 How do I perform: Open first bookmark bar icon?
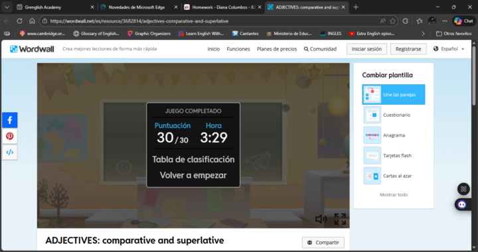[7, 33]
